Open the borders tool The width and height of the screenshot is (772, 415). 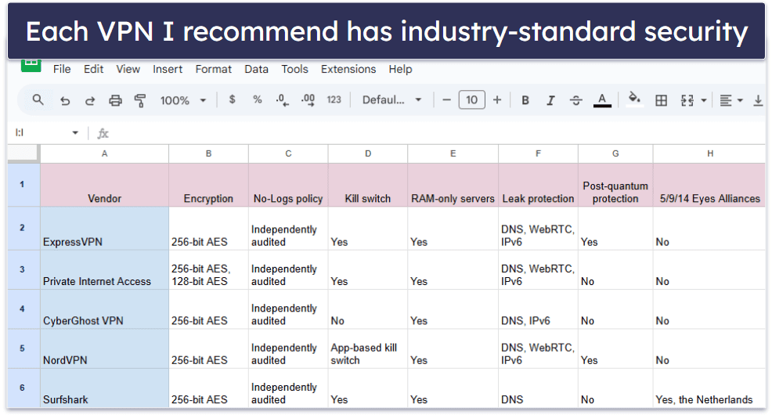(x=662, y=100)
